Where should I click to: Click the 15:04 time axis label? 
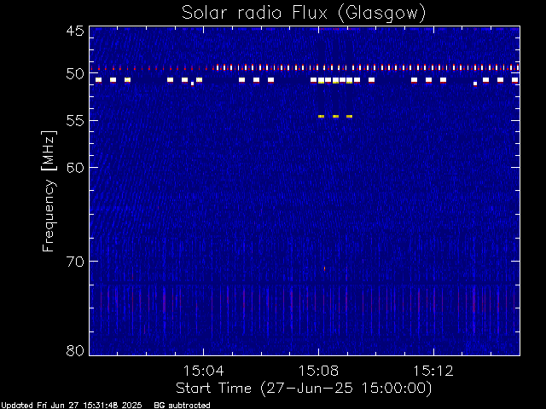pyautogui.click(x=203, y=371)
